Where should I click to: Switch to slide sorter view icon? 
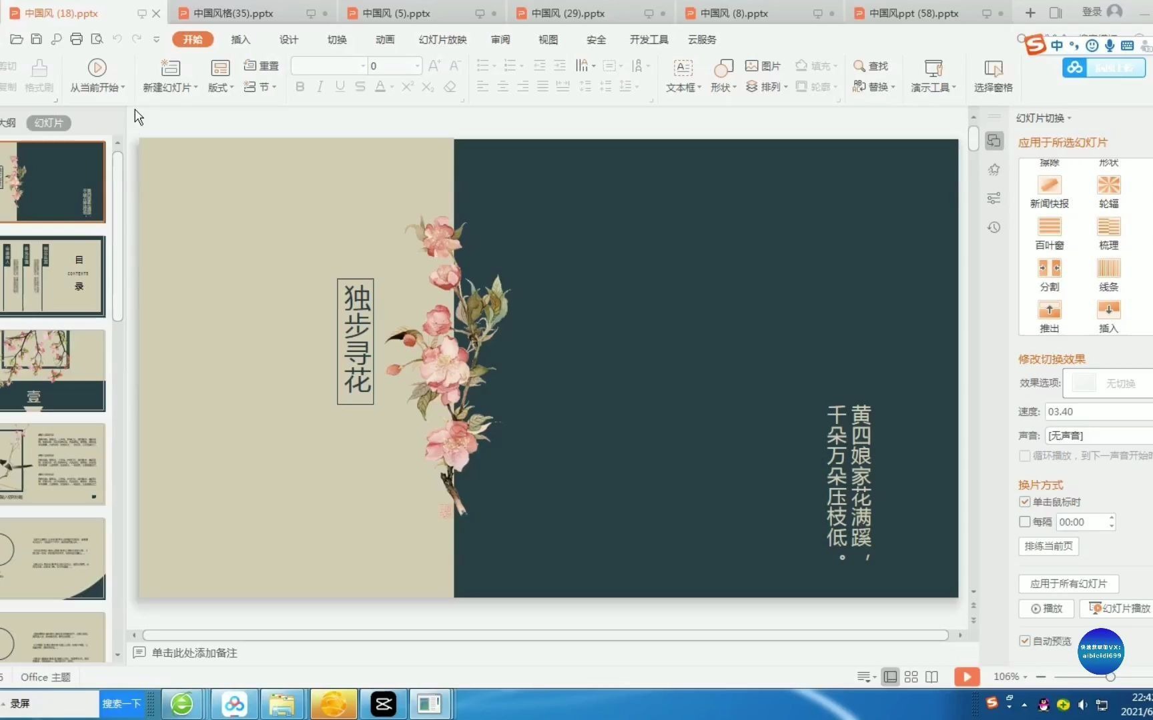pyautogui.click(x=911, y=677)
